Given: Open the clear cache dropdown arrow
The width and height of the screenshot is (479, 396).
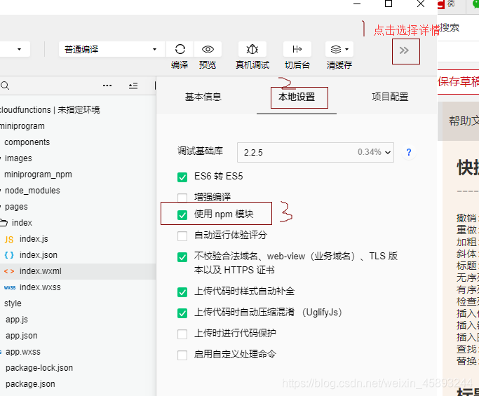Looking at the screenshot, I should (346, 49).
